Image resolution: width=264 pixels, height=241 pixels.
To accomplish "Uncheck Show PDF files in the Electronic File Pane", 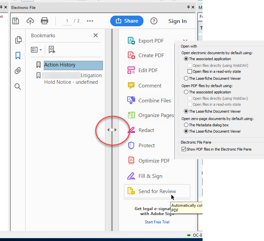I will (x=184, y=149).
